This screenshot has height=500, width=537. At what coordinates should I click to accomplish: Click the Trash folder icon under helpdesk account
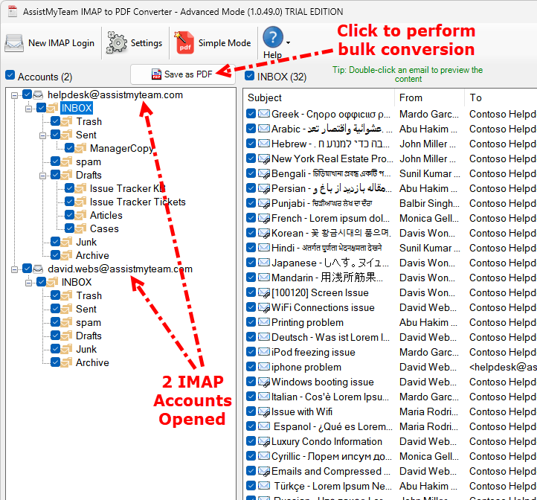pos(68,122)
